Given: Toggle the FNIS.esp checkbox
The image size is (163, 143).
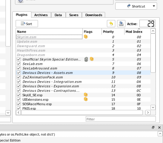Looking at the screenshot, I should coord(19,108).
